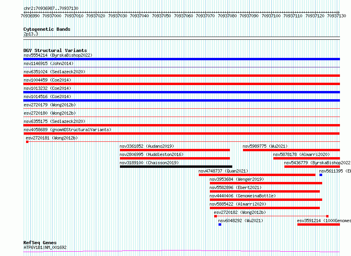This screenshot has width=351, height=256.
Task: Click the red bar of nsv5878178 (Almarri2020)
Action: click(307, 158)
